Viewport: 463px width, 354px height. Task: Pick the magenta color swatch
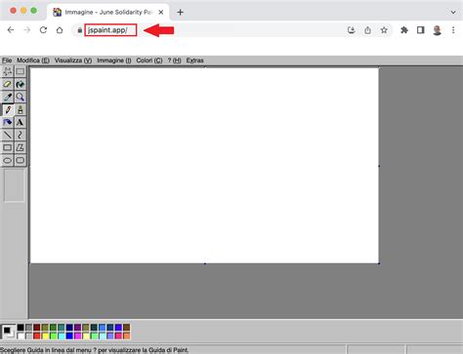click(77, 335)
